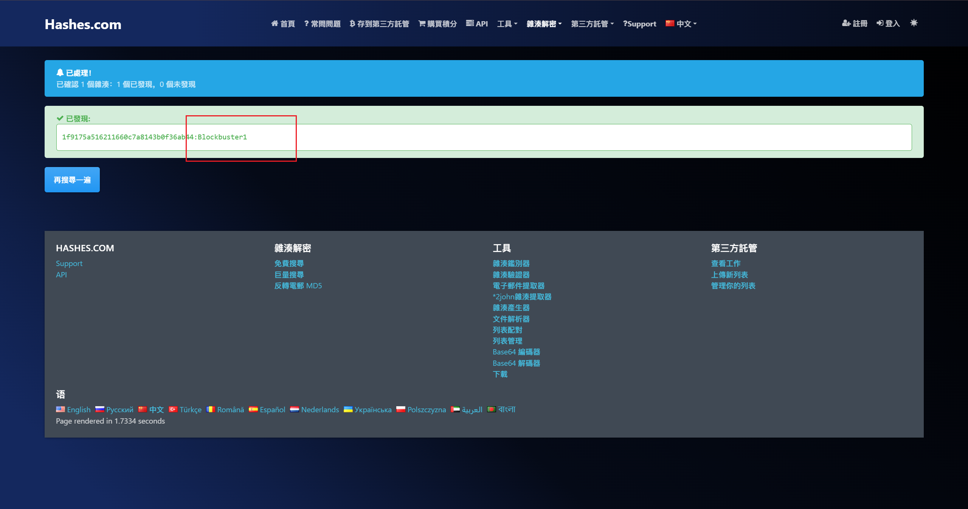This screenshot has height=509, width=968.
Task: Open the ?Support menu item
Action: [x=639, y=24]
